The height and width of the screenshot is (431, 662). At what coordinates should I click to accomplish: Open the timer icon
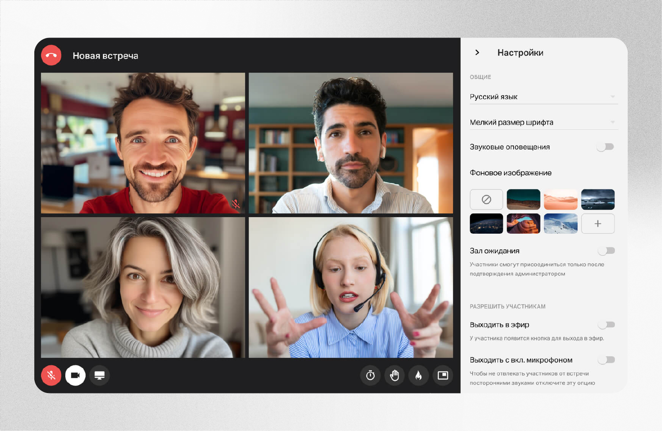(370, 375)
